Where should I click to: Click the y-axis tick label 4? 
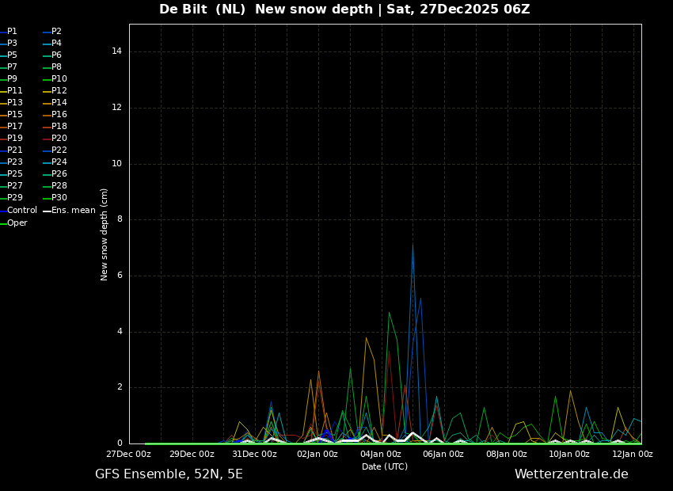(120, 331)
